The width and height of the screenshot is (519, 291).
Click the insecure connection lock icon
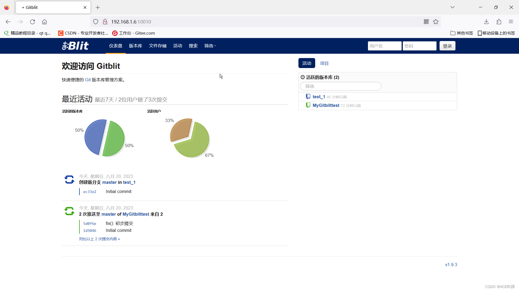click(105, 22)
